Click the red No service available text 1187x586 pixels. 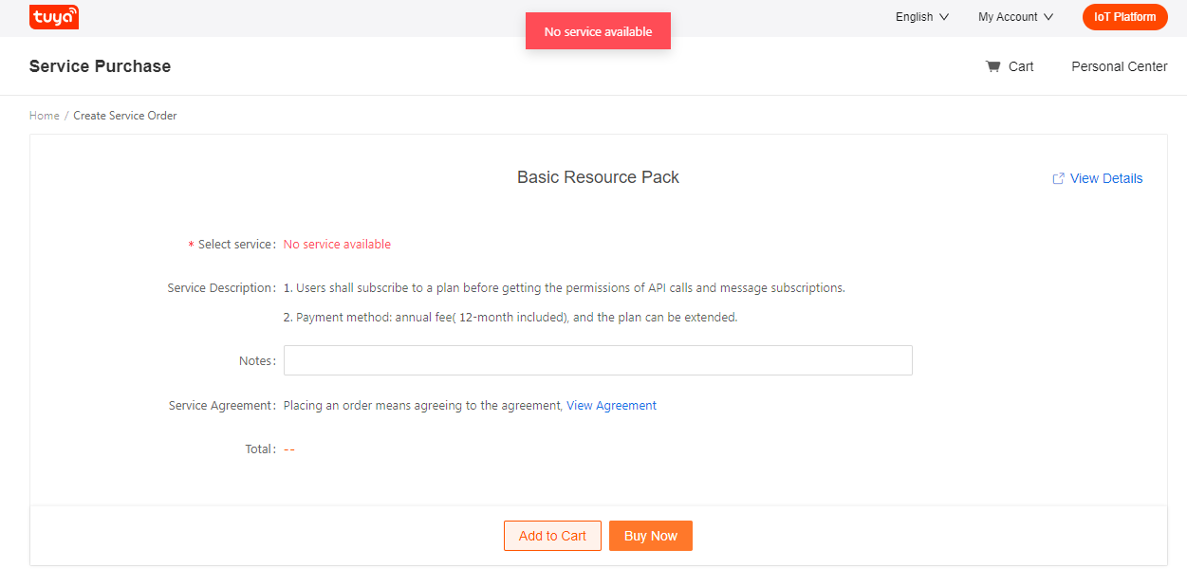point(337,245)
